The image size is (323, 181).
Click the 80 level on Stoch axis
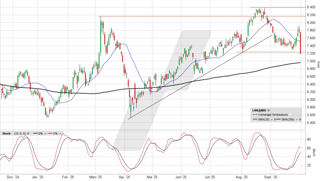coord(309,139)
